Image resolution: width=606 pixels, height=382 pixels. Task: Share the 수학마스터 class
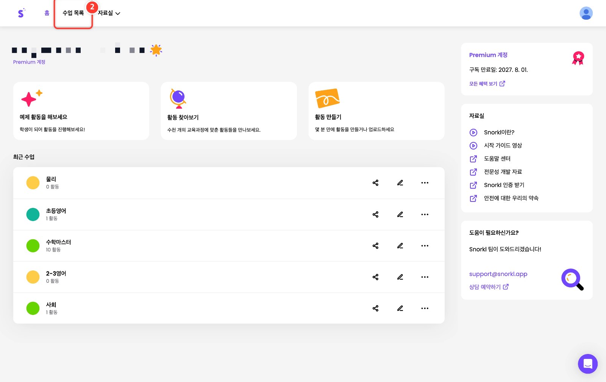click(375, 246)
